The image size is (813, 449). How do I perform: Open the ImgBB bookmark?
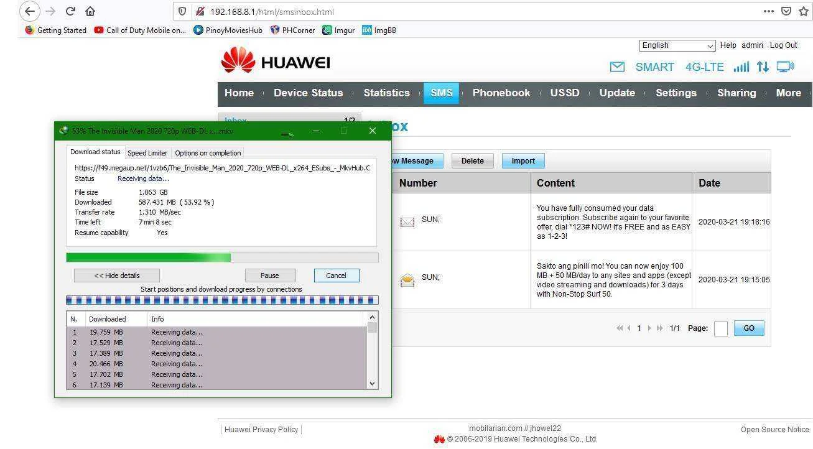click(379, 30)
